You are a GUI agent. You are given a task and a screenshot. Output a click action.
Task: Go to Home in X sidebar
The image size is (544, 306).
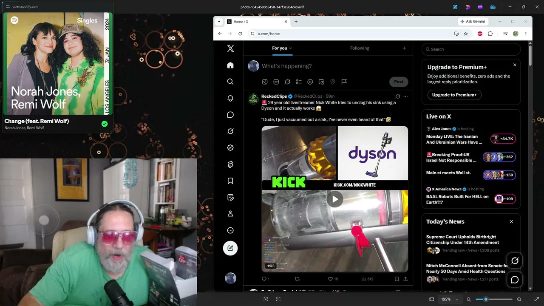230,65
